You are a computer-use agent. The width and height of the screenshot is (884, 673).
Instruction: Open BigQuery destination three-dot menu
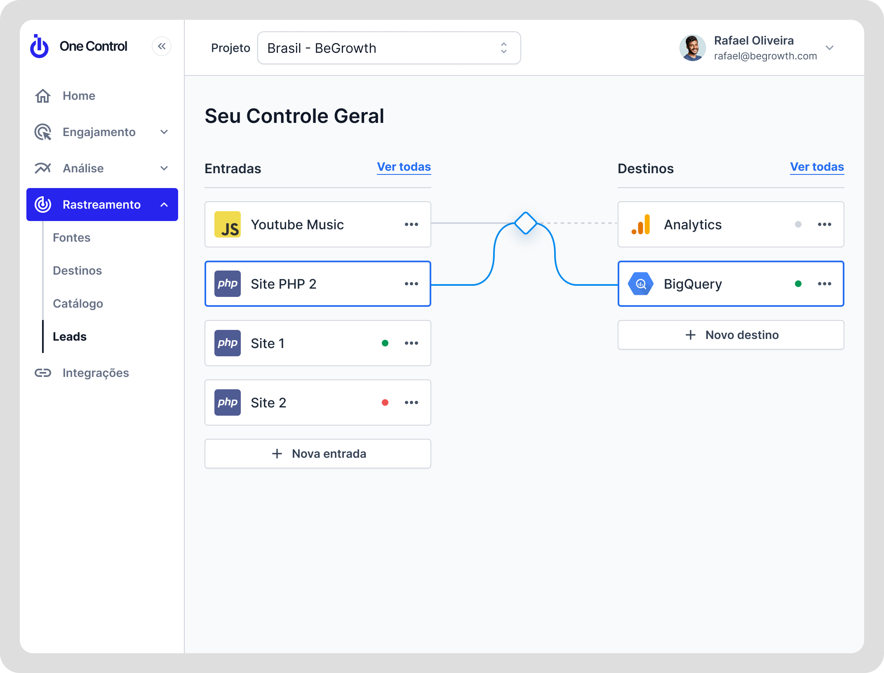coord(824,284)
